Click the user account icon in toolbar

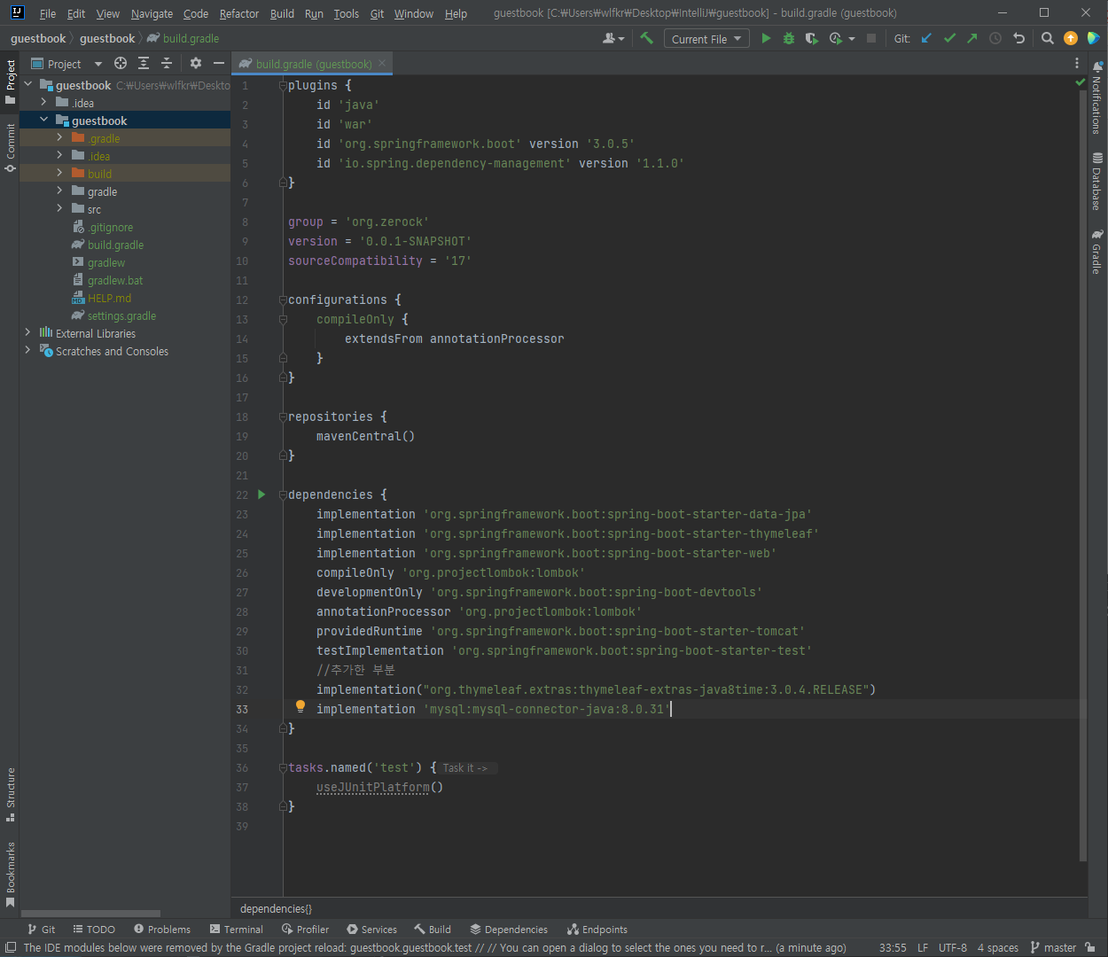[613, 38]
